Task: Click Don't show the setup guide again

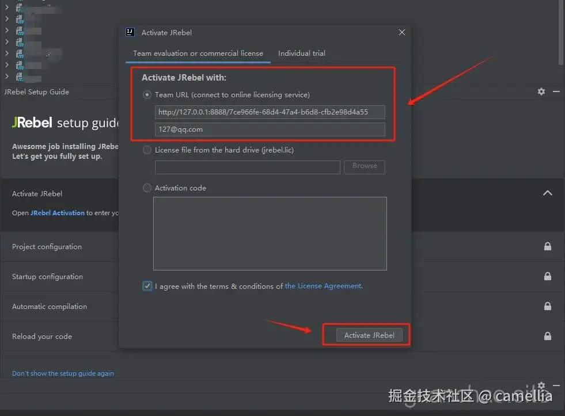Action: point(63,373)
